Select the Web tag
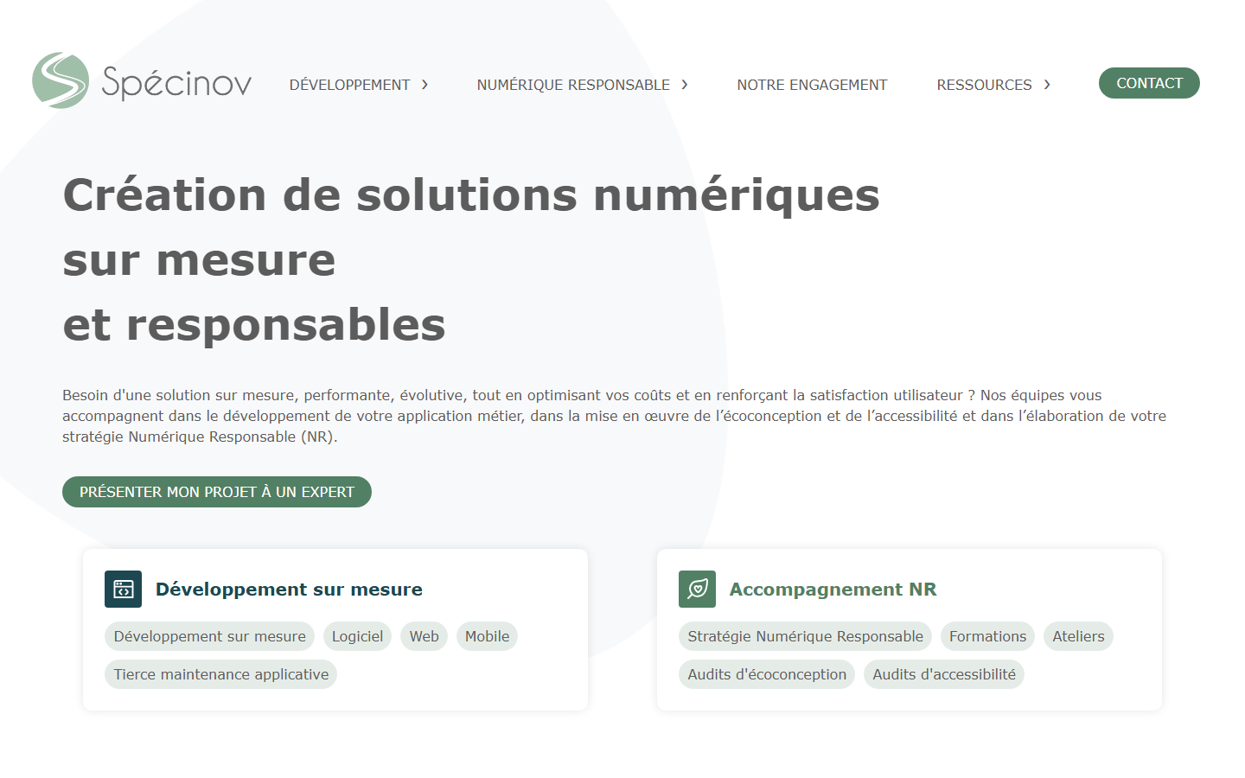Viewport: 1245px width, 778px height. 424,636
